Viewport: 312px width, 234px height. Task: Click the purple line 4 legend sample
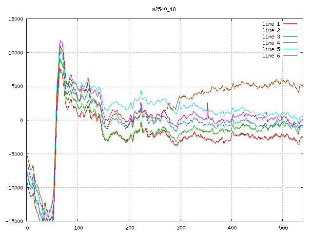point(290,43)
